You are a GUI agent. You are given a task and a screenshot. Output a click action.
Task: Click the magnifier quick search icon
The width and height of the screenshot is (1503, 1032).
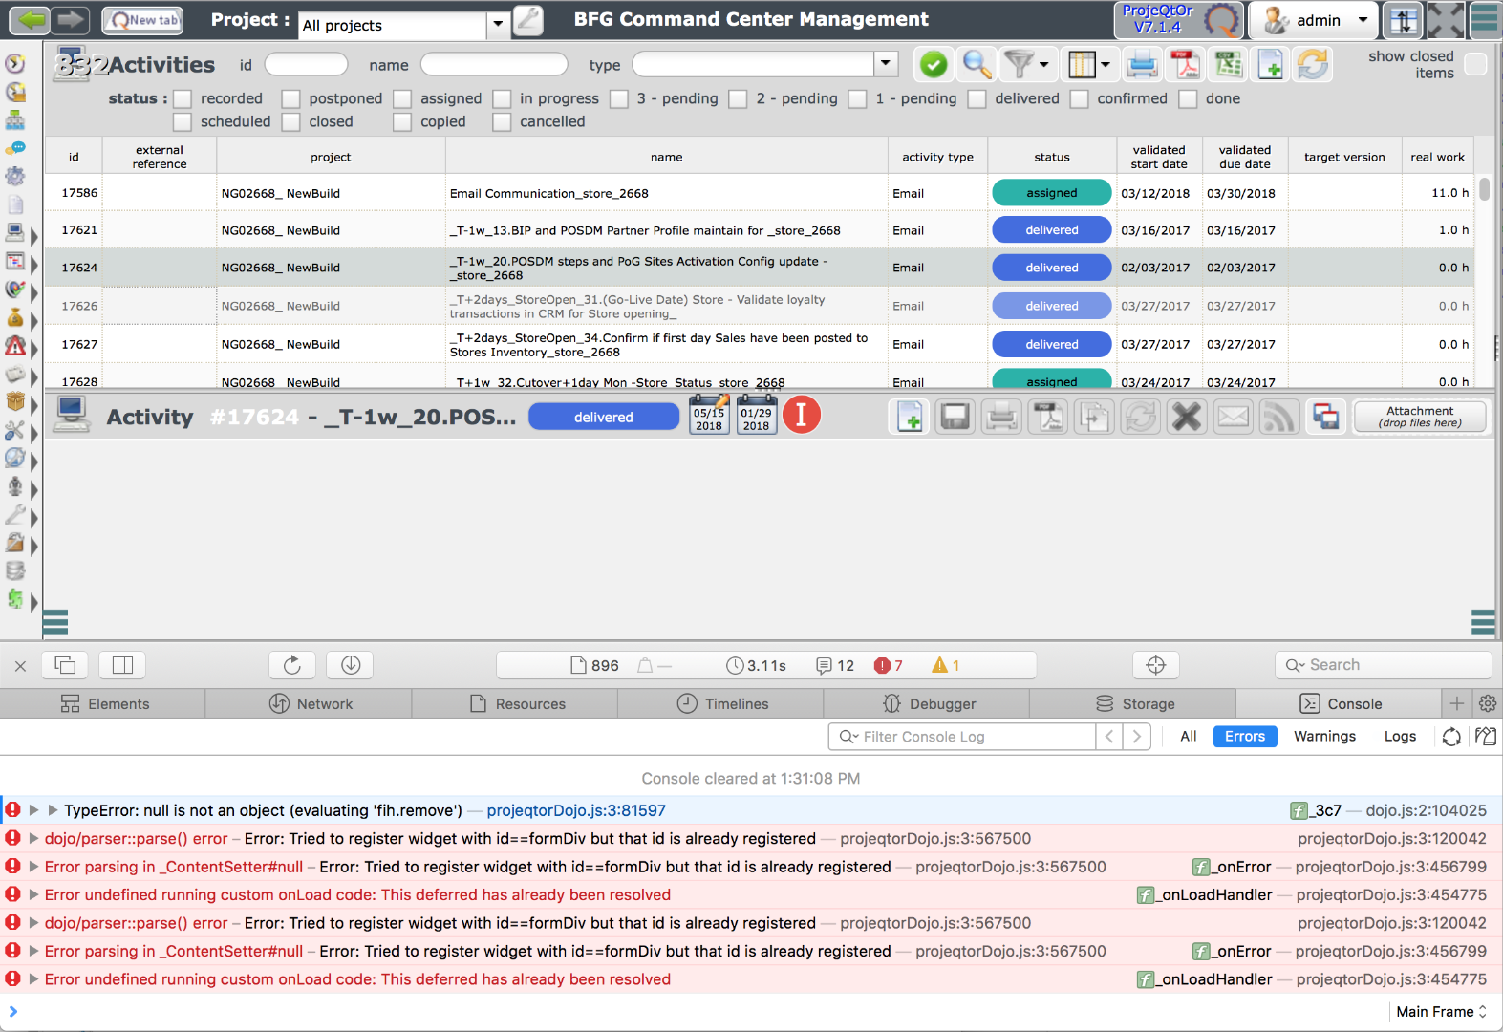976,65
